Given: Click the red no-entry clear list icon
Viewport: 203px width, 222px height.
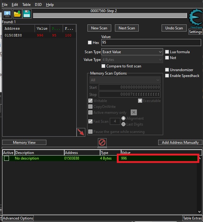Looking at the screenshot, I should click(x=102, y=143).
